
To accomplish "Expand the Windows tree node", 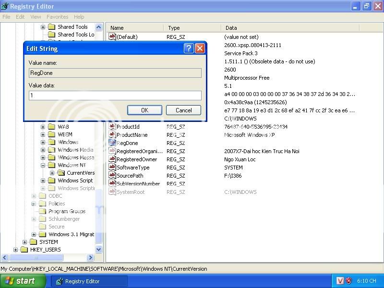I will pos(43,142).
